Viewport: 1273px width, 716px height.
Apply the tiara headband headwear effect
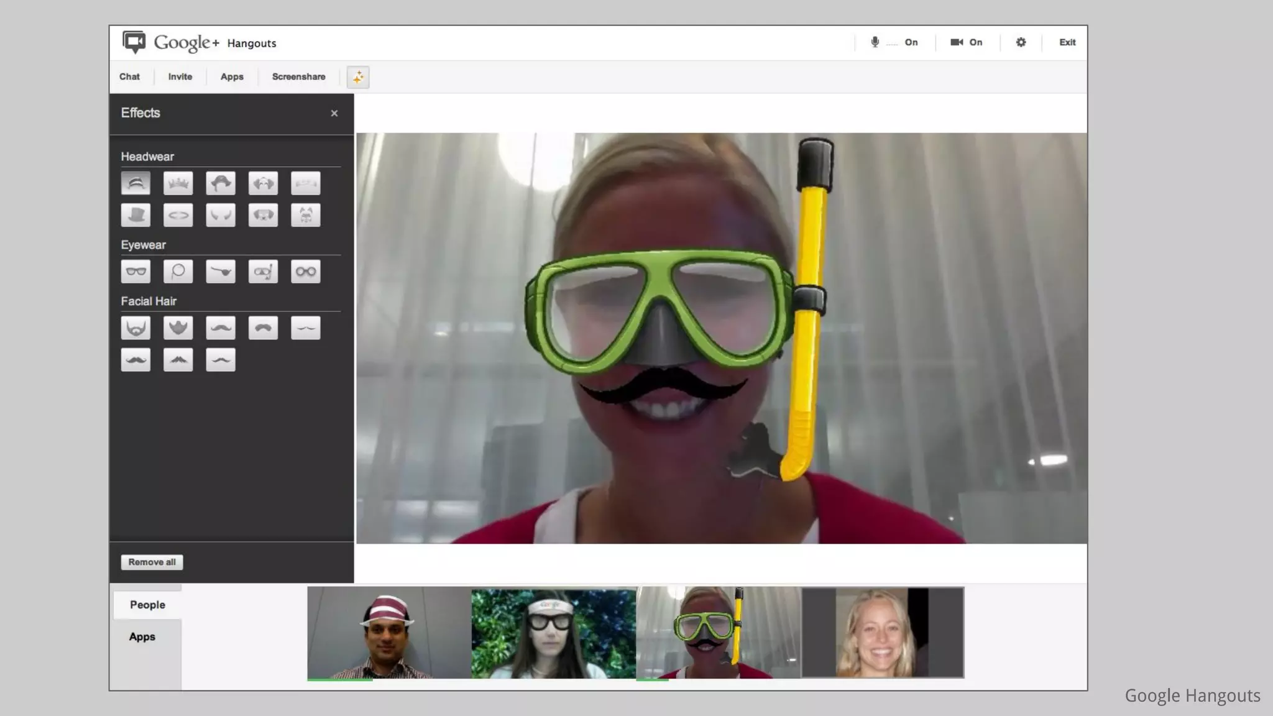pos(306,183)
